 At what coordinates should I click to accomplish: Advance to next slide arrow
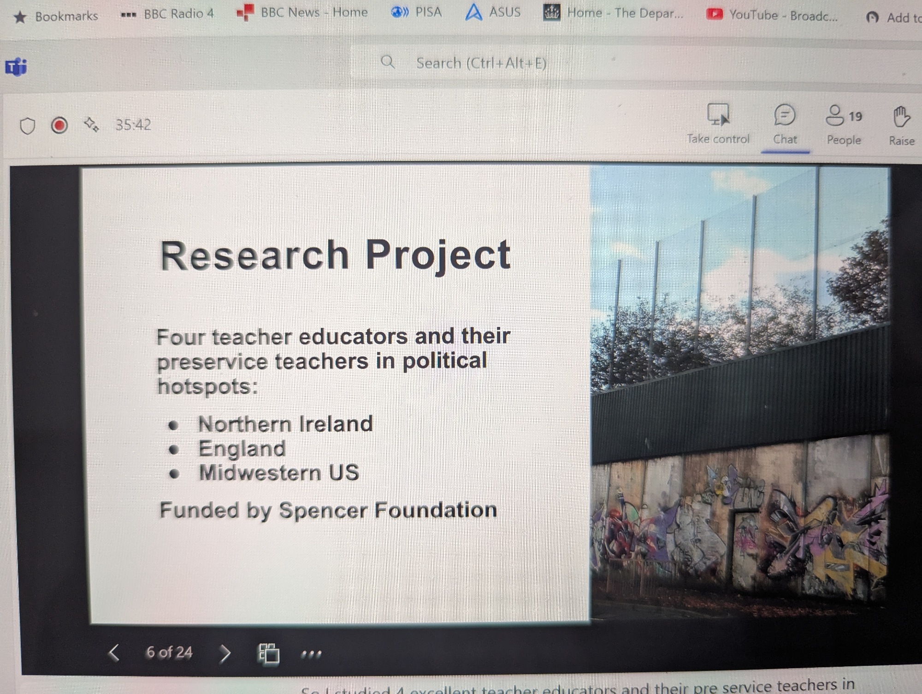225,653
